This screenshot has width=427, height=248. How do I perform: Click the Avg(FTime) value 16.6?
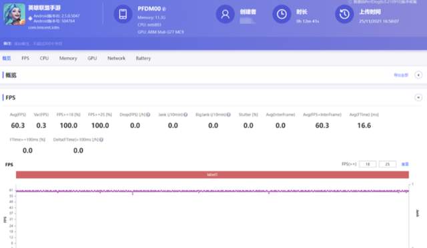(364, 125)
